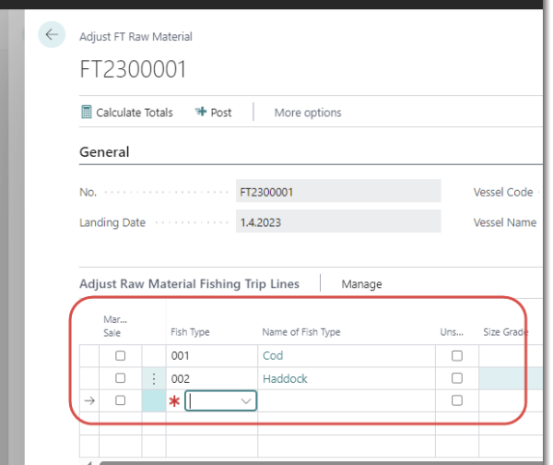Click the horizontal scrollbar below the lines
Screen dimensions: 553x465
pyautogui.click(x=313, y=460)
